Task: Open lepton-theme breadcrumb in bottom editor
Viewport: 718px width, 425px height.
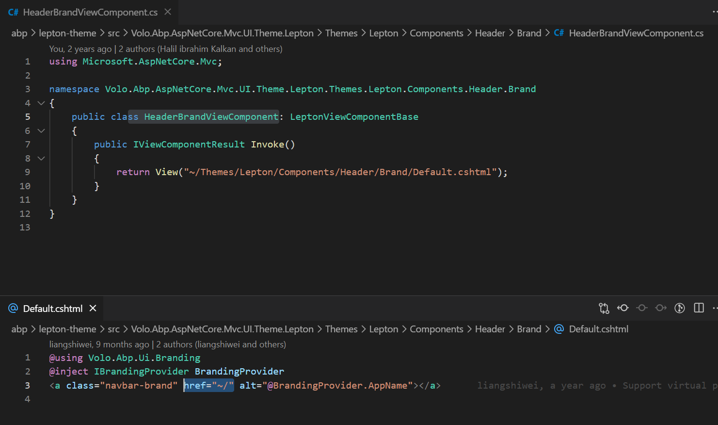Action: click(67, 329)
